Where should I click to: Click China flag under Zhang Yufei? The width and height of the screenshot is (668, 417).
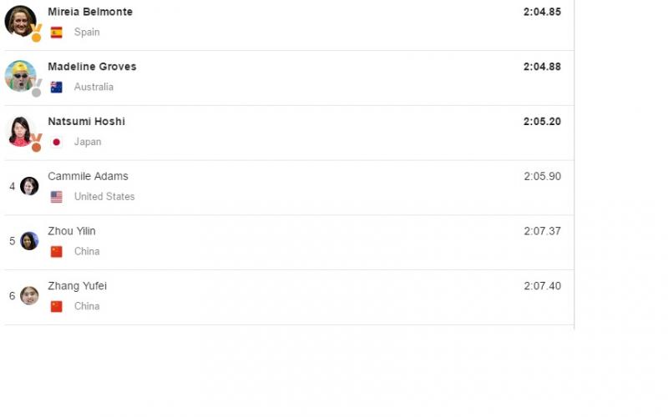57,307
